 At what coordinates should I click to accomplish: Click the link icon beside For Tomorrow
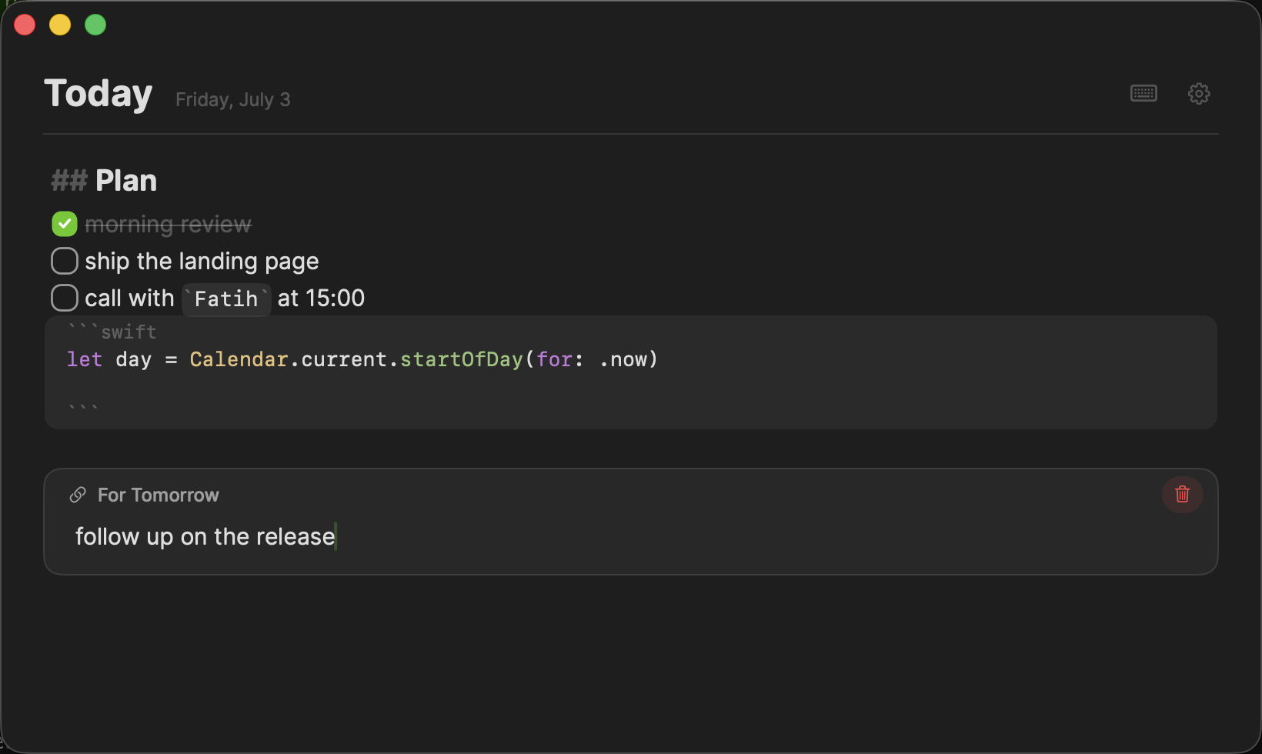coord(78,495)
